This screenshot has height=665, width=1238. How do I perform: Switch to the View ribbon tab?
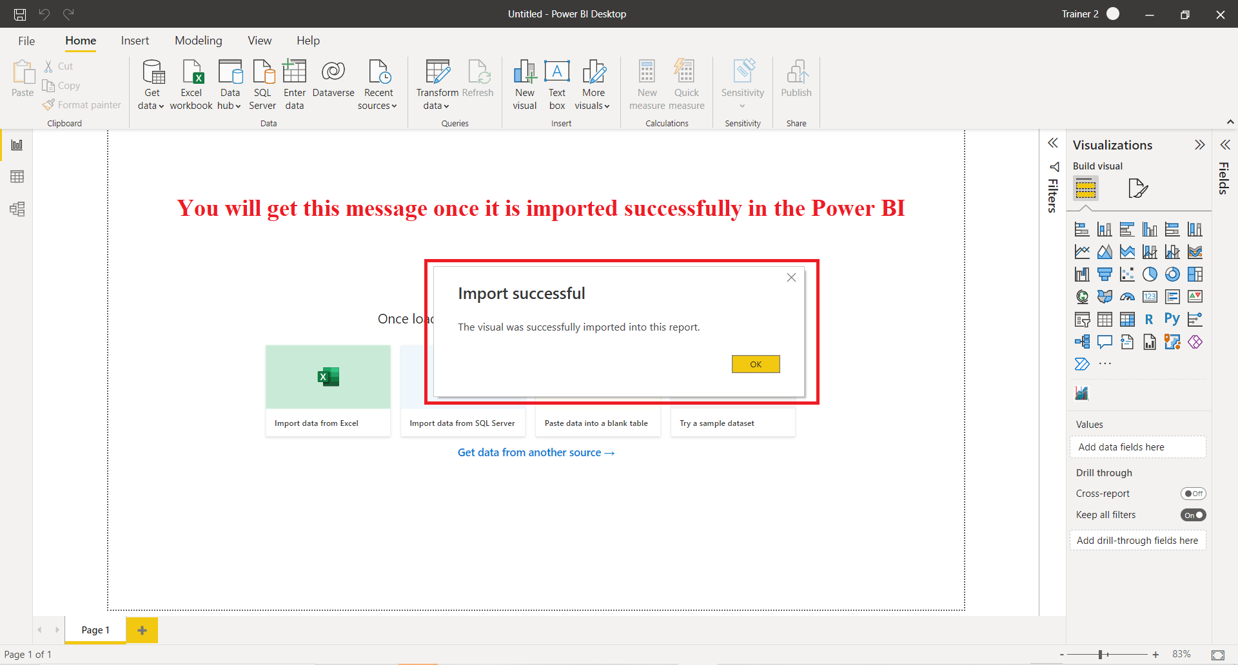point(260,41)
